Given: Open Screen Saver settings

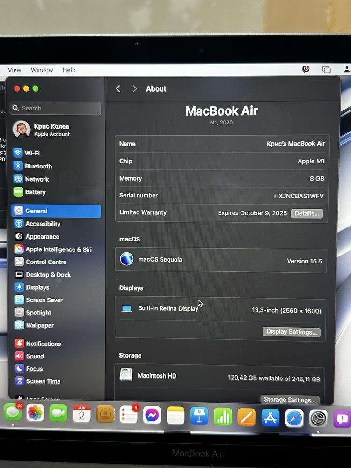Looking at the screenshot, I should (x=56, y=300).
